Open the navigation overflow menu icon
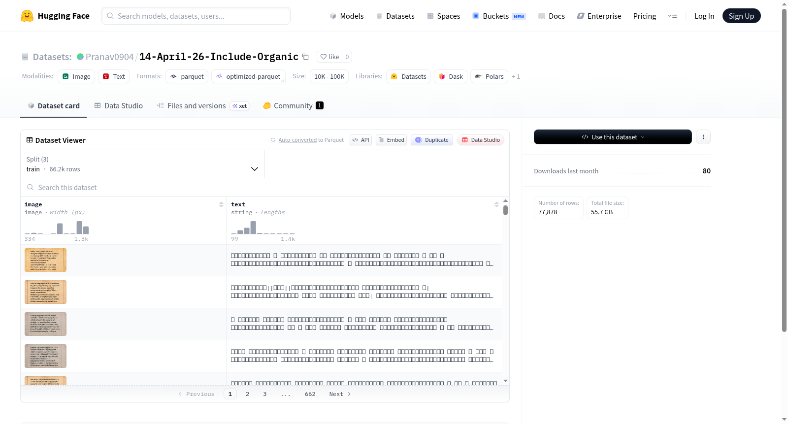Image resolution: width=788 pixels, height=424 pixels. (x=672, y=16)
